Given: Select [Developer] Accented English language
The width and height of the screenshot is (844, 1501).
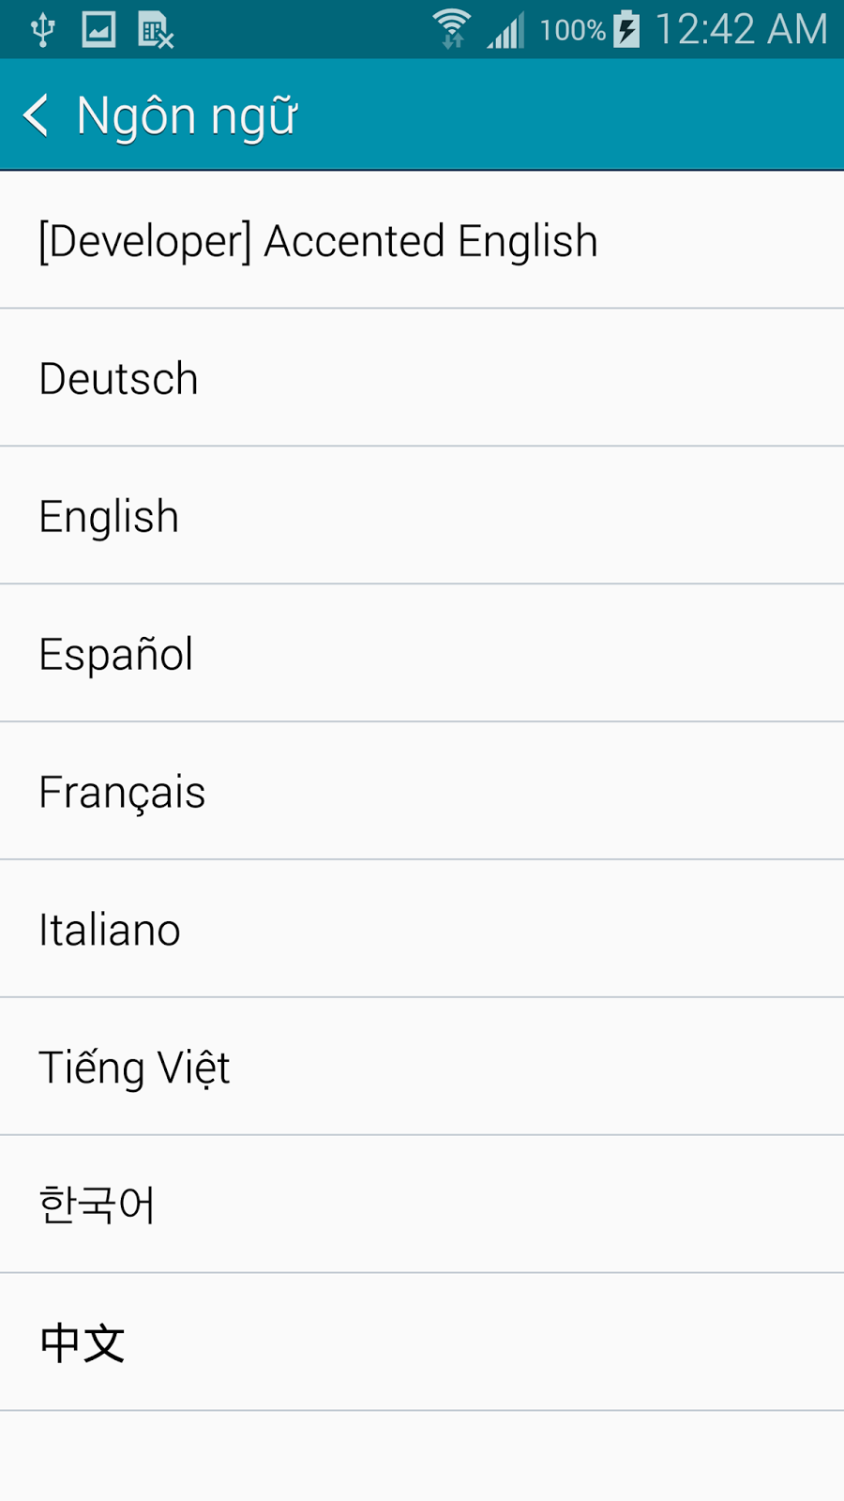Looking at the screenshot, I should pyautogui.click(x=319, y=241).
